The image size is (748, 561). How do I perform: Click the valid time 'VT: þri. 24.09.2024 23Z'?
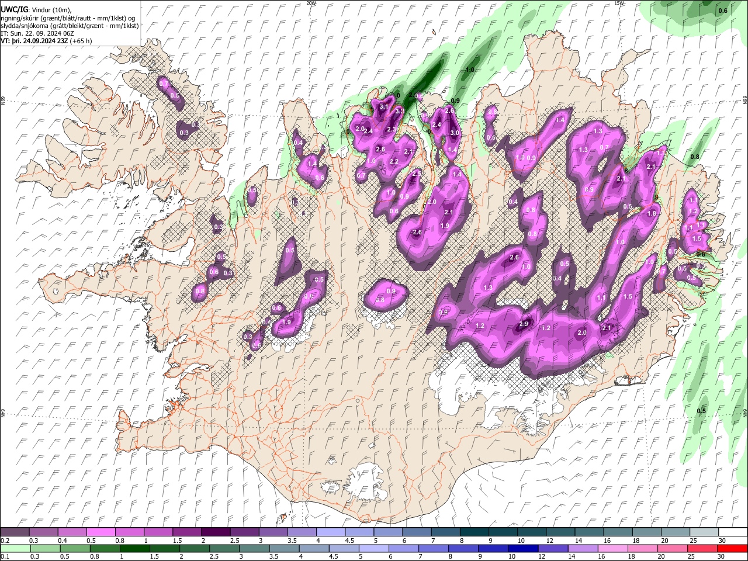35,41
